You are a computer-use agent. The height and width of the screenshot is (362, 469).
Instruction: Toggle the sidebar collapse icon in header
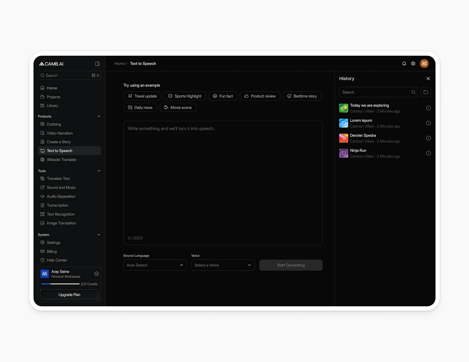pyautogui.click(x=97, y=64)
